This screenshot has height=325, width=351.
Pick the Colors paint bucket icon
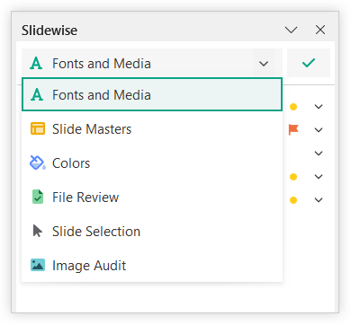coord(38,162)
